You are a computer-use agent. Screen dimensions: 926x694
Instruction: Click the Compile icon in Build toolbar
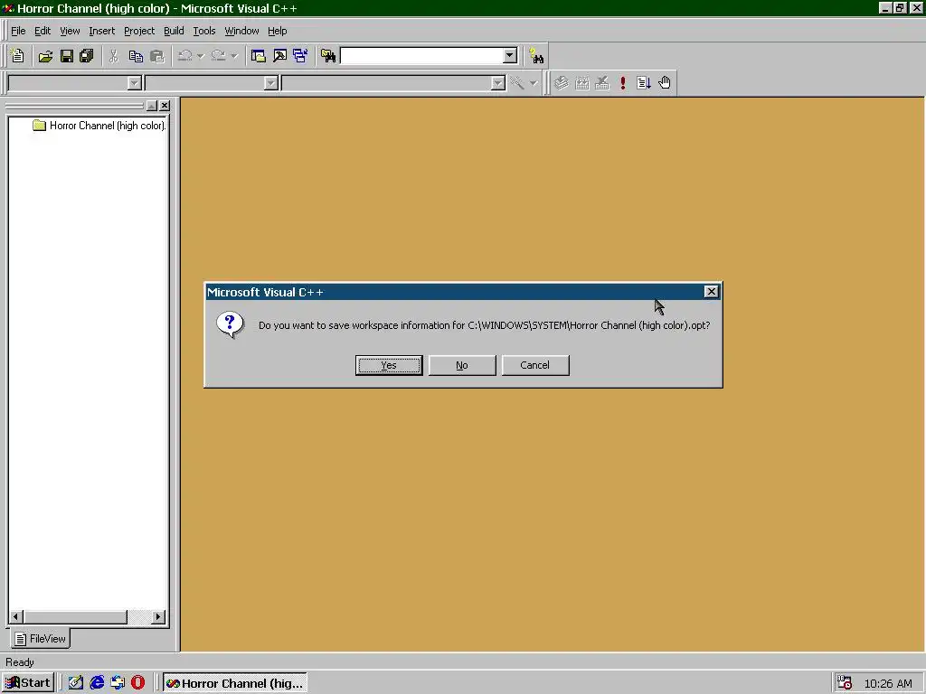[x=562, y=82]
